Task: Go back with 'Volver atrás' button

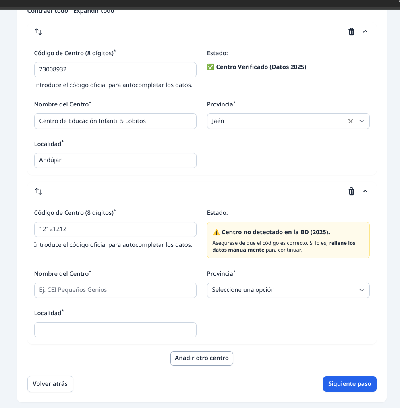Action: point(50,384)
